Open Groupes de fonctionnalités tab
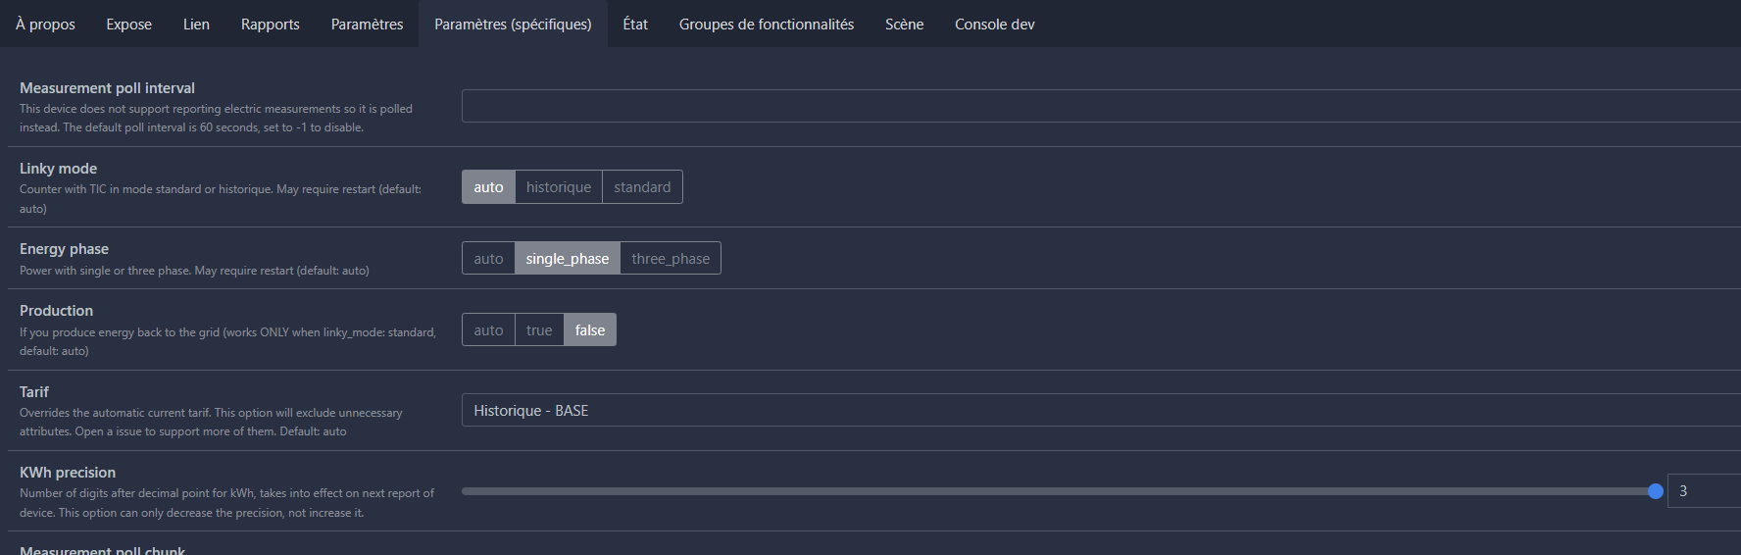Image resolution: width=1741 pixels, height=555 pixels. (767, 24)
